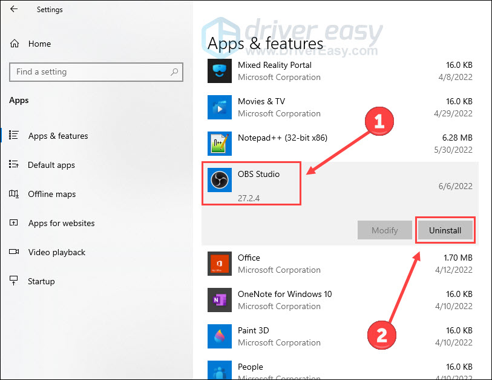This screenshot has width=492, height=380.
Task: Click the Apps & features page heading
Action: (265, 43)
